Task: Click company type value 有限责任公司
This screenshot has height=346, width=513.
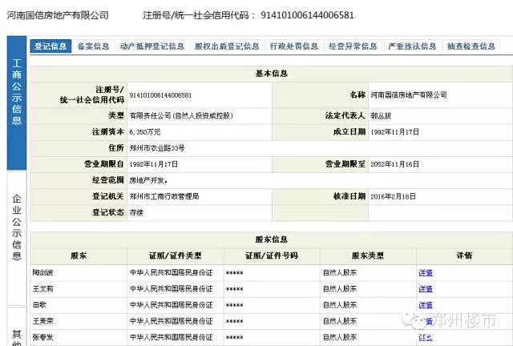Action: [181, 116]
